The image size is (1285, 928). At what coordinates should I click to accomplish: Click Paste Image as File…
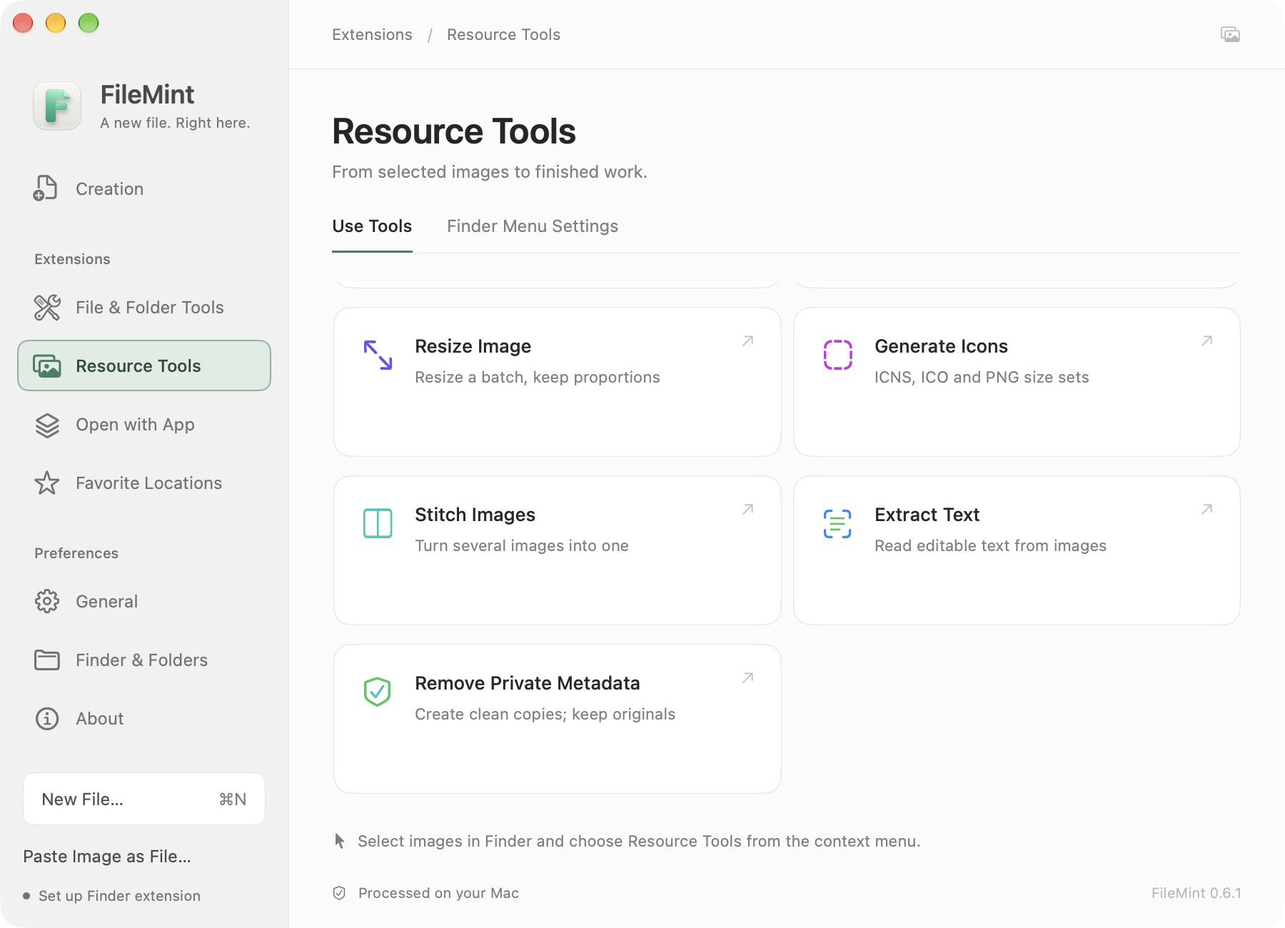point(107,857)
